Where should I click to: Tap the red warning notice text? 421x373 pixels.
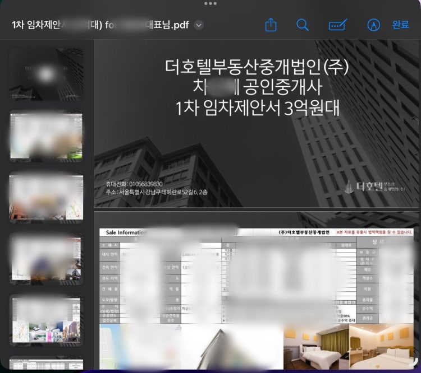(374, 232)
